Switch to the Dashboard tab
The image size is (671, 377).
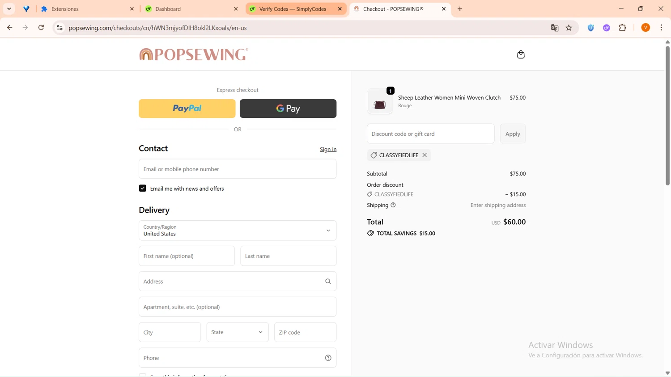click(x=191, y=9)
